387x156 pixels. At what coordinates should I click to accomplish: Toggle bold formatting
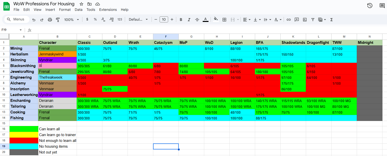(181, 20)
